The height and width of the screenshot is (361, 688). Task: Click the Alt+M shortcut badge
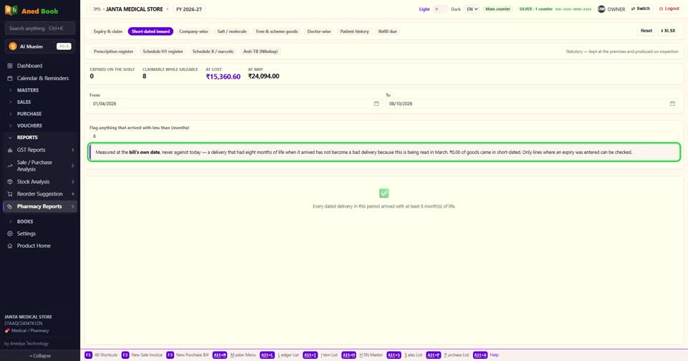pyautogui.click(x=220, y=355)
